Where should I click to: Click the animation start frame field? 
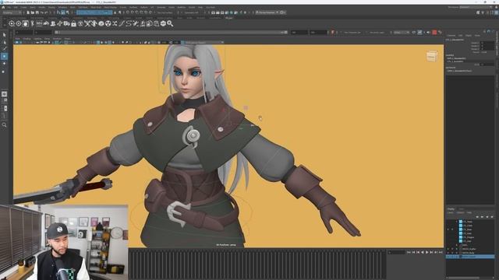pos(24,33)
